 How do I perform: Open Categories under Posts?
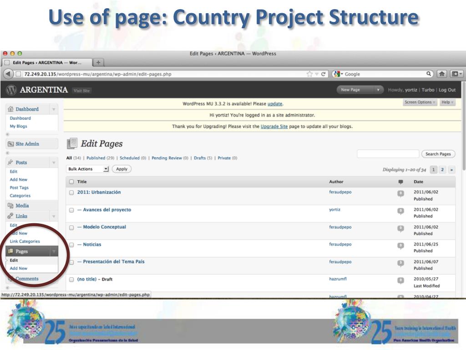point(20,196)
